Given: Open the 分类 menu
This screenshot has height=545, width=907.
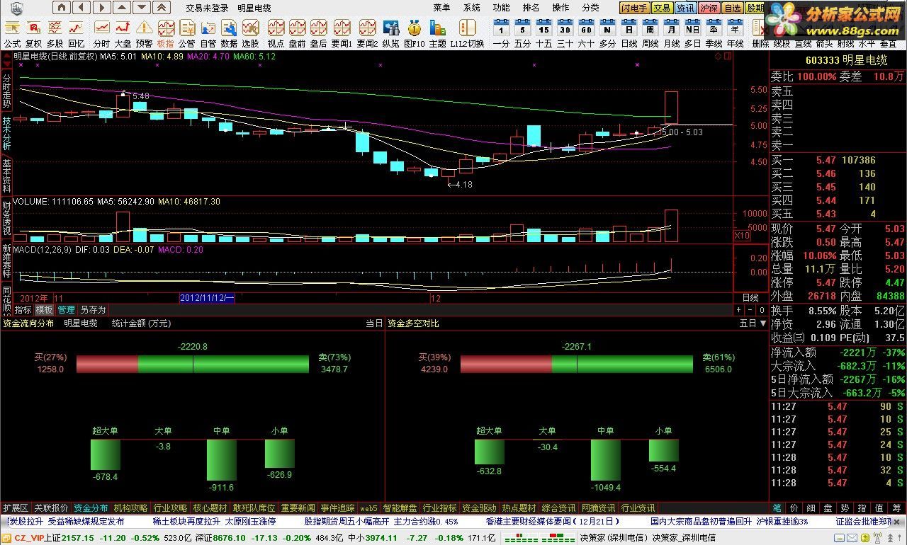Looking at the screenshot, I should coord(590,8).
